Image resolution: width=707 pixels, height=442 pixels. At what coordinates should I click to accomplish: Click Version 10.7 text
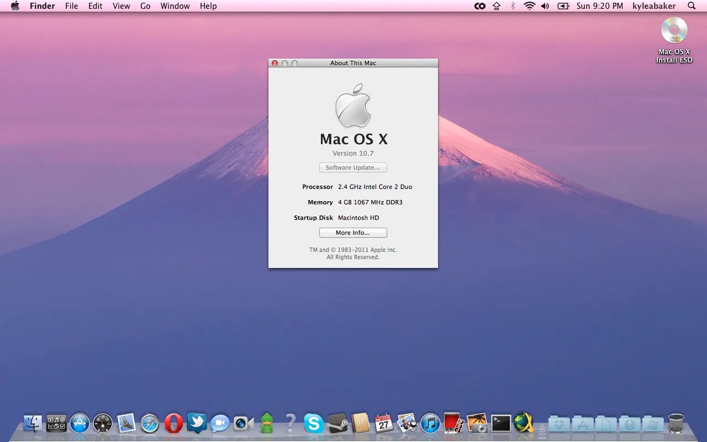coord(353,154)
